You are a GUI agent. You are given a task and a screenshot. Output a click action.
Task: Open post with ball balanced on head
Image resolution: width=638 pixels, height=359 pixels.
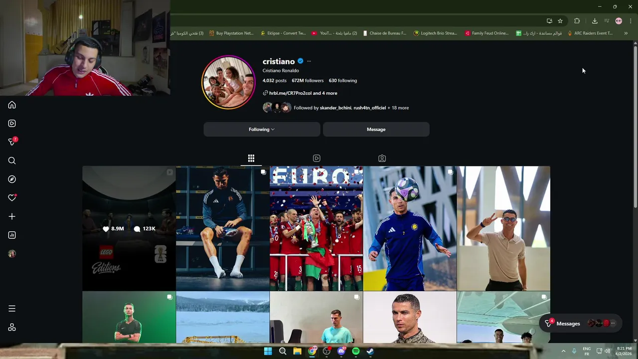pyautogui.click(x=410, y=228)
